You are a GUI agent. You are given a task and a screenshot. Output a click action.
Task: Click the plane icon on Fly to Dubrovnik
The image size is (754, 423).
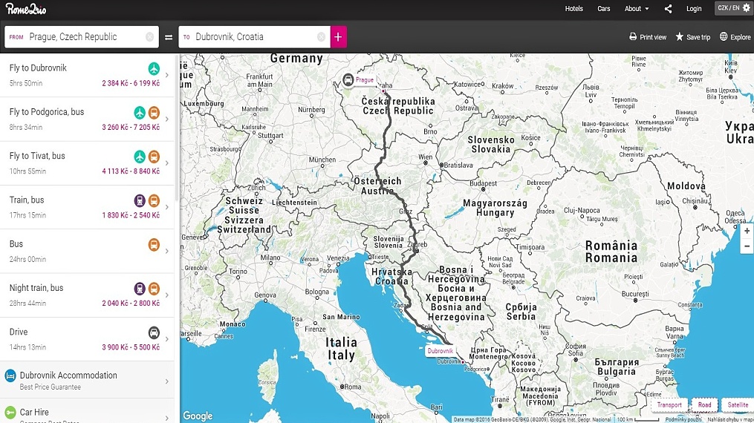pos(154,69)
